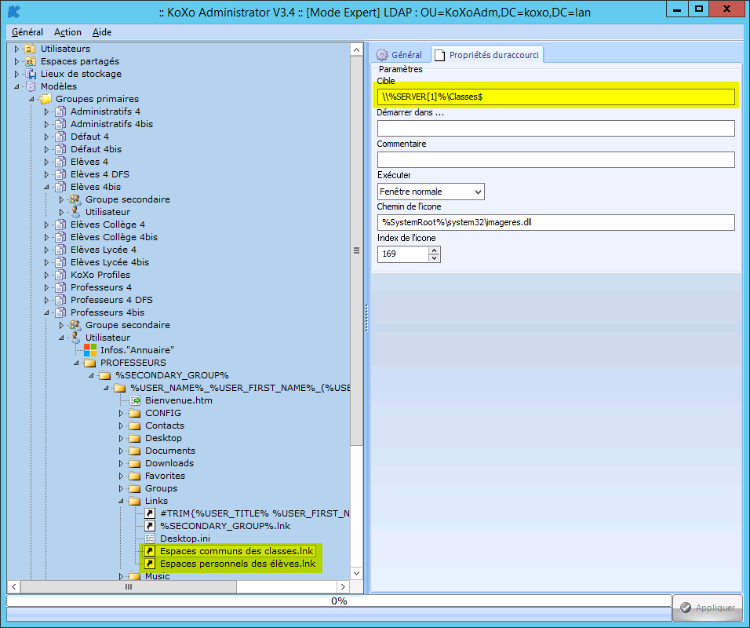Select the Contacts folder item
750x628 pixels.
pyautogui.click(x=165, y=425)
